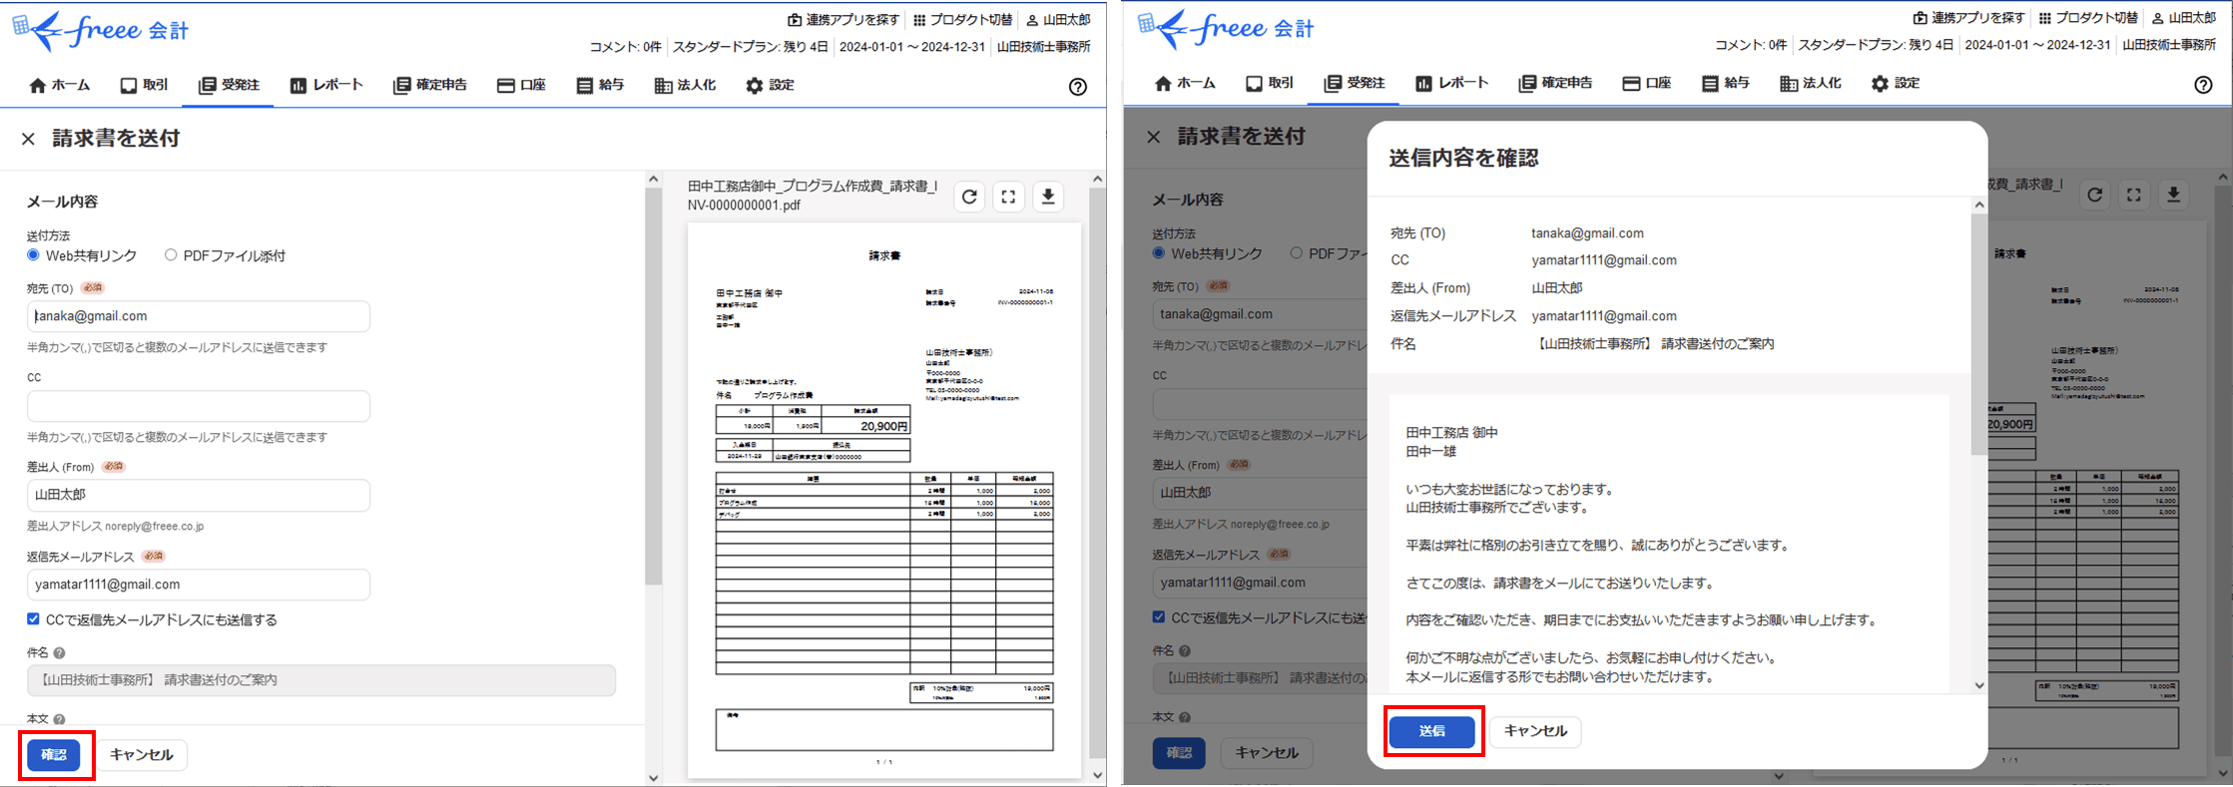Click the help question icon in right window

2204,85
